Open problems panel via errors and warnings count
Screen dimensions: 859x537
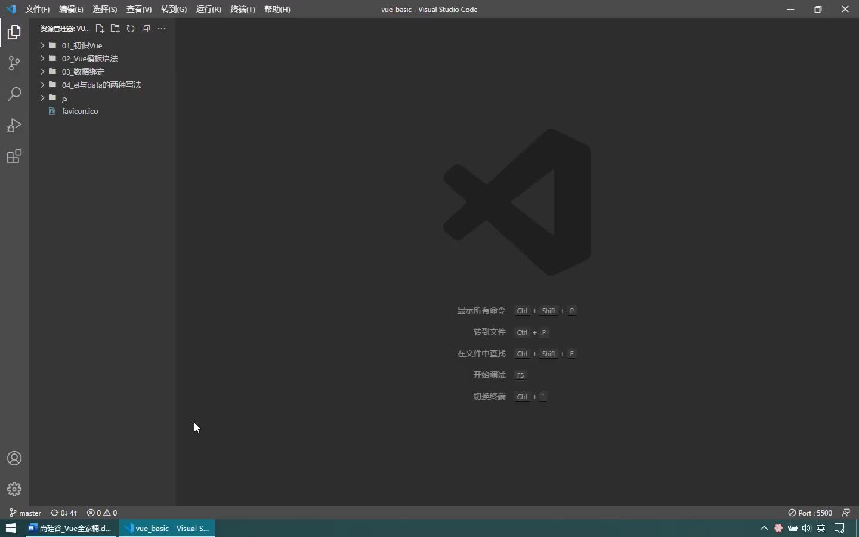(x=102, y=513)
